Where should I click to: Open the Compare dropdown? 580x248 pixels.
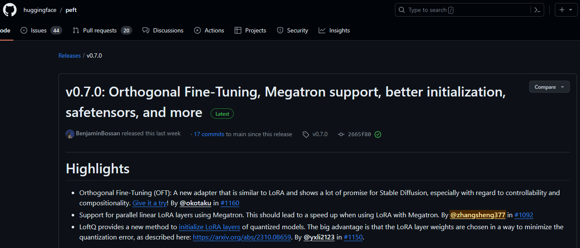coord(549,87)
